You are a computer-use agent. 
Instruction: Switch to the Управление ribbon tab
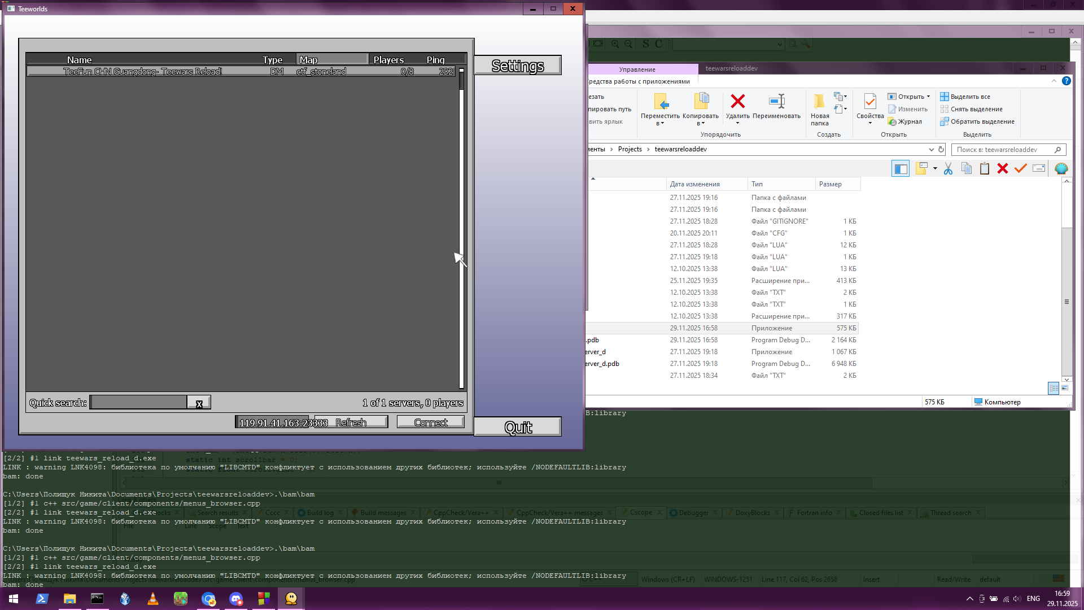[637, 69]
